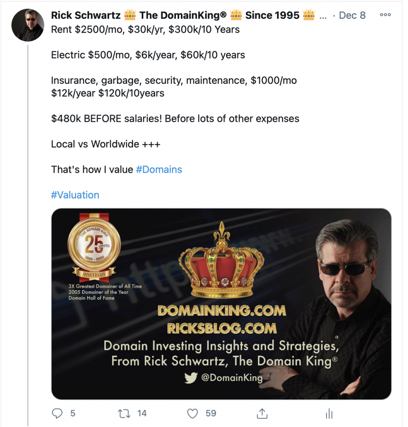Click the share upload arrow icon
408x427 pixels.
[262, 413]
